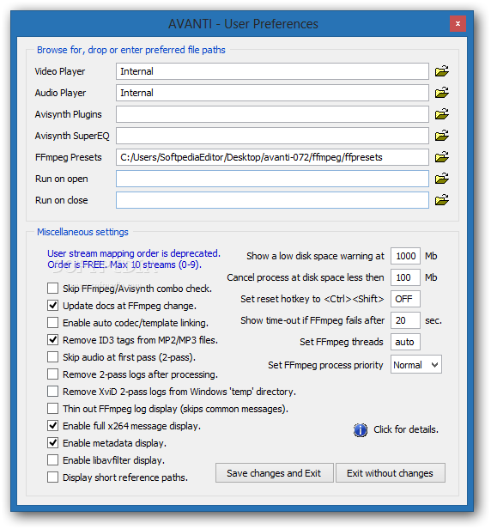Browse for a Run on close file

pyautogui.click(x=441, y=200)
